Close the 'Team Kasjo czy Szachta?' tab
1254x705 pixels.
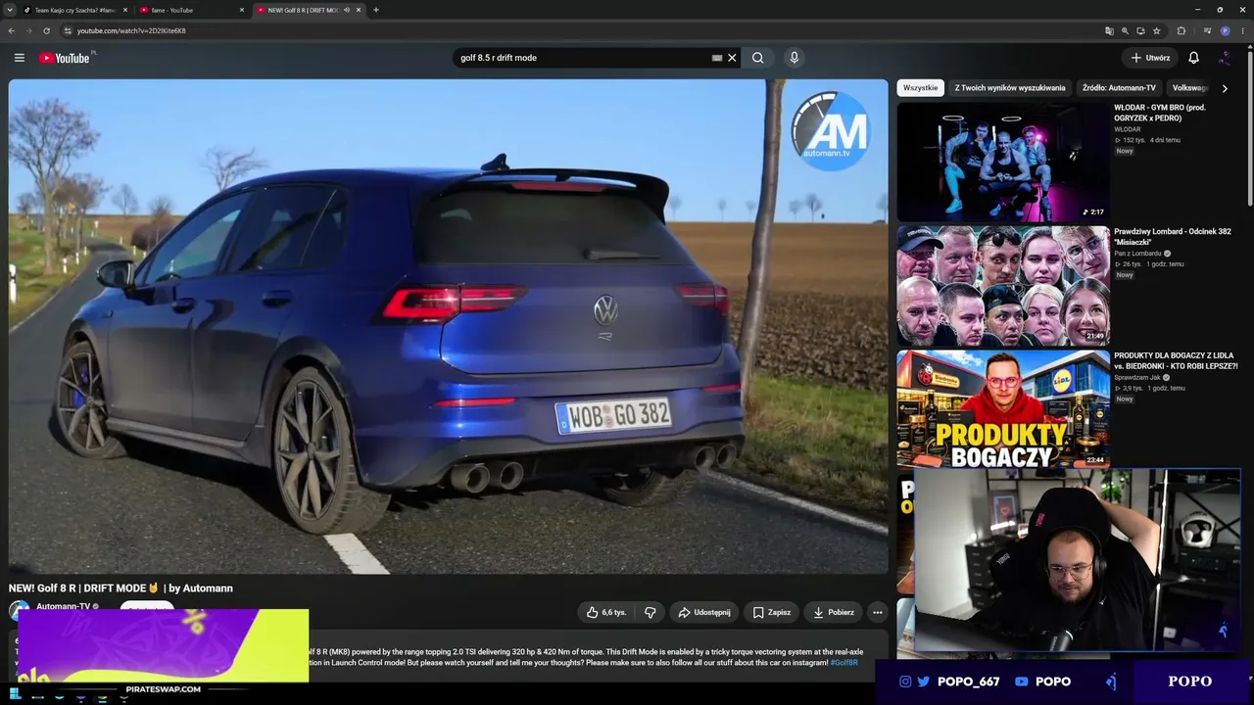click(x=125, y=10)
